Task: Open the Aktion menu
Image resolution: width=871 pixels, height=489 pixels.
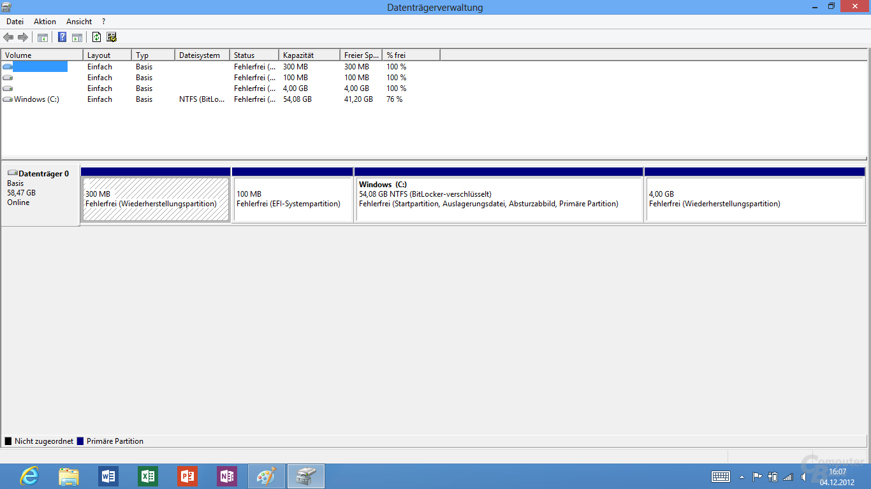Action: (x=45, y=22)
